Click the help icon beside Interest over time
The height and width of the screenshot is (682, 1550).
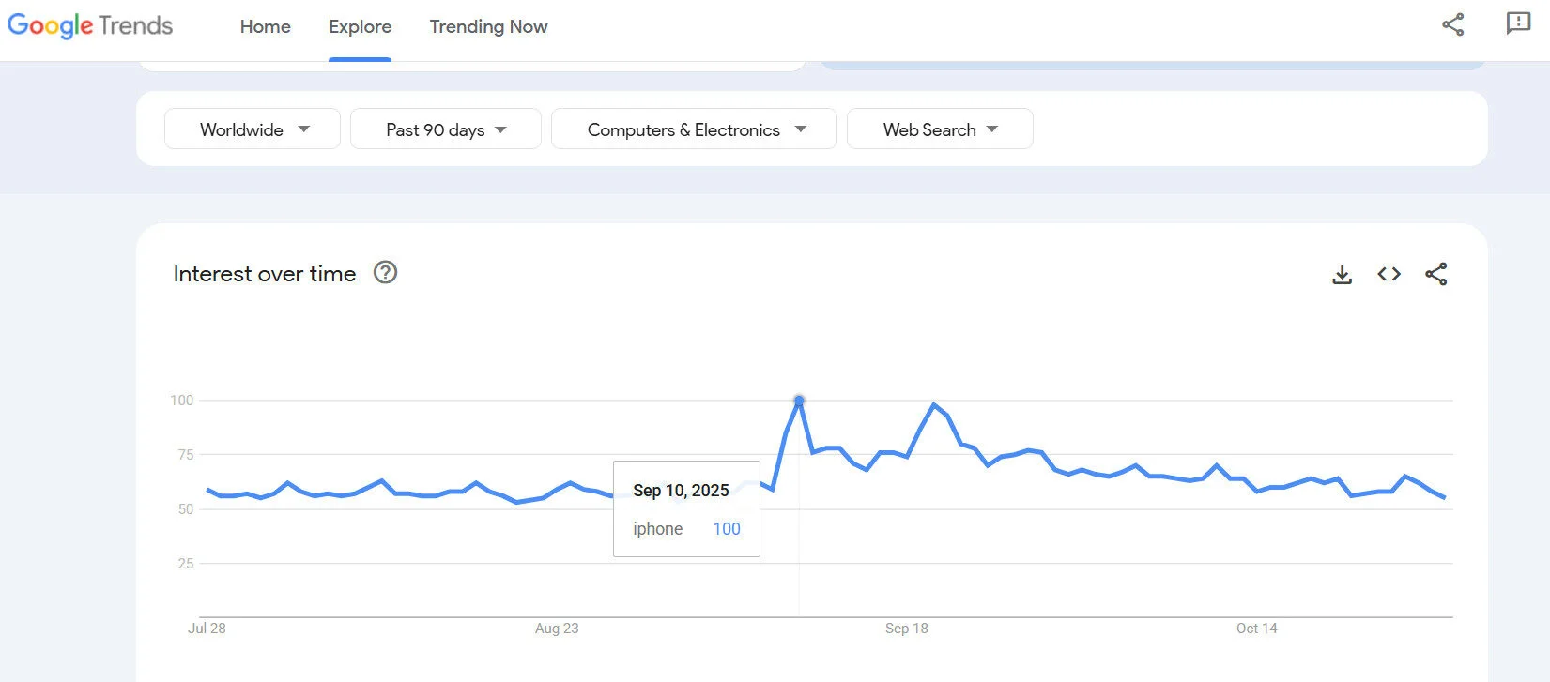[386, 272]
